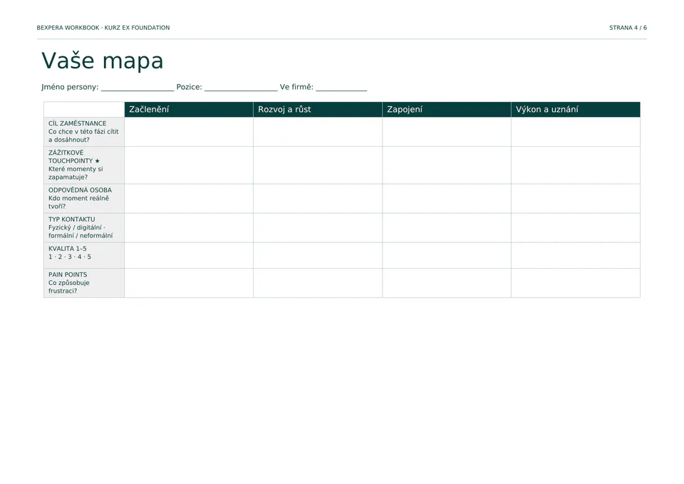Screen dimensions: 684x484
Task: Click the 'PAIN POINTS' row label
Action: point(68,274)
